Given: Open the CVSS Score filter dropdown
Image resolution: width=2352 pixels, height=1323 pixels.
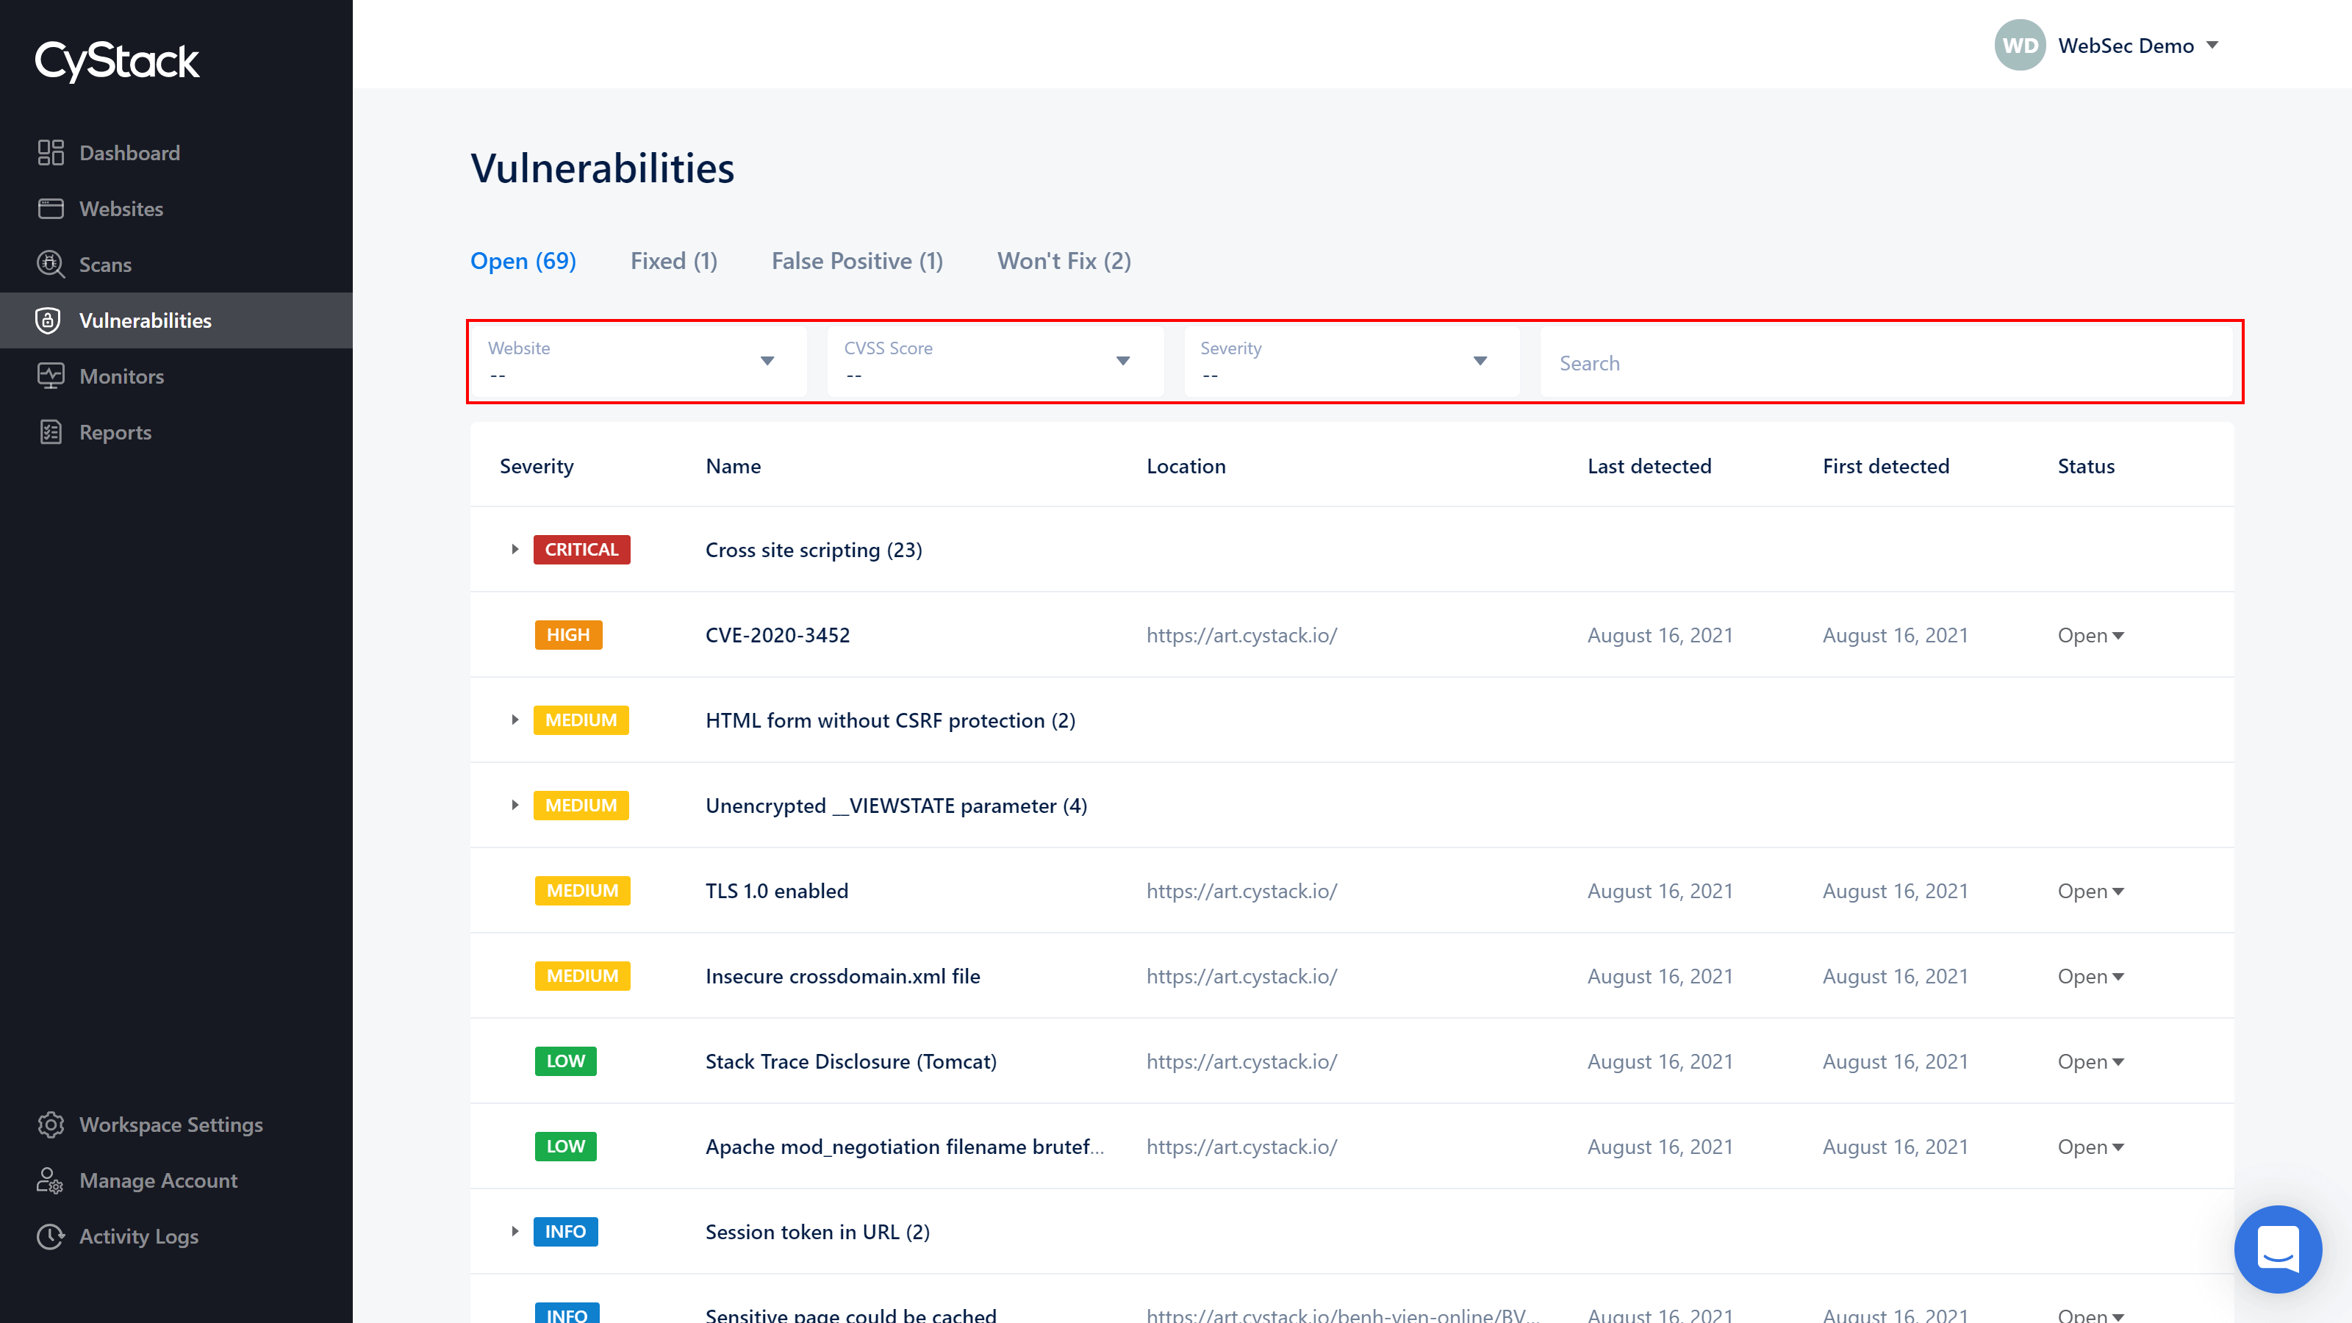Looking at the screenshot, I should tap(995, 362).
